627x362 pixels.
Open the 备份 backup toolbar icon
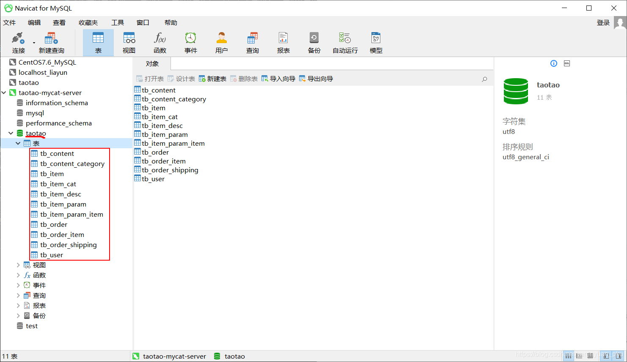314,43
